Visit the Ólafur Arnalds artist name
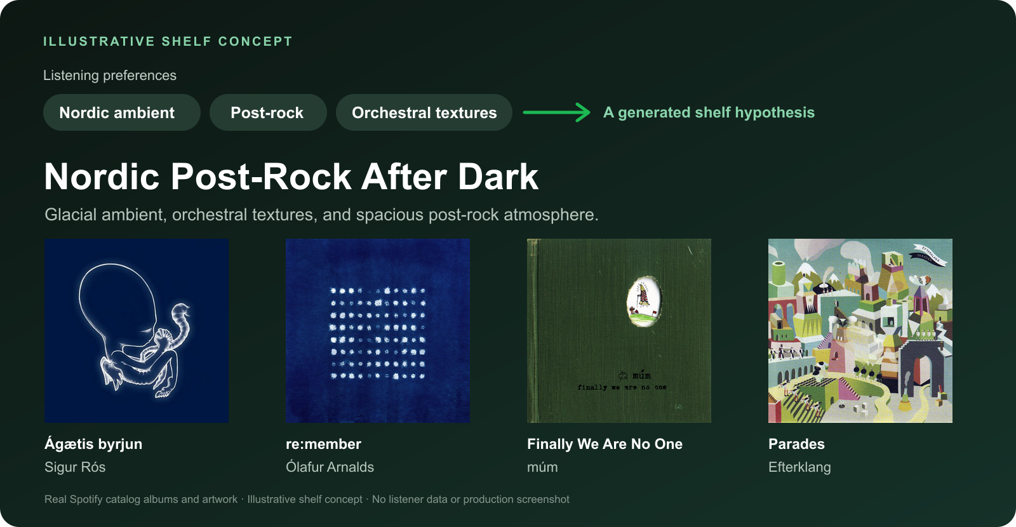Screen dimensions: 1016x527 pyautogui.click(x=330, y=467)
